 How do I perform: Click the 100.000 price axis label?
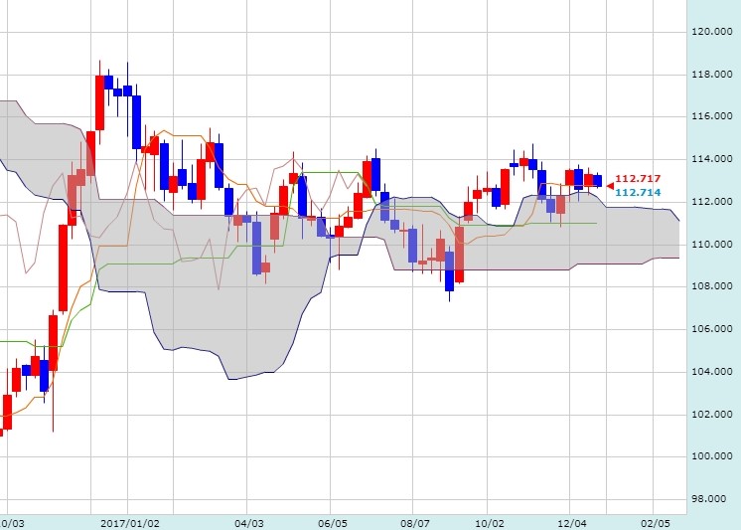(x=712, y=456)
